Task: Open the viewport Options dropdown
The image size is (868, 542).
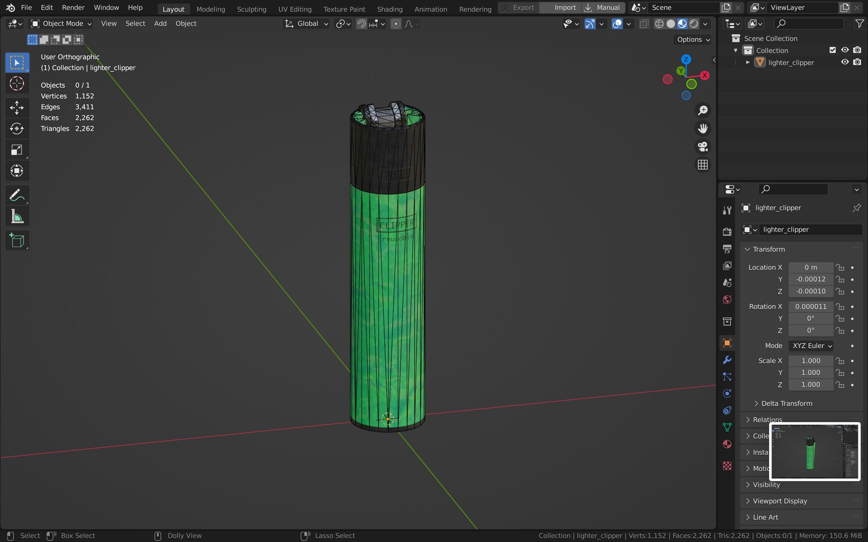Action: [x=693, y=40]
